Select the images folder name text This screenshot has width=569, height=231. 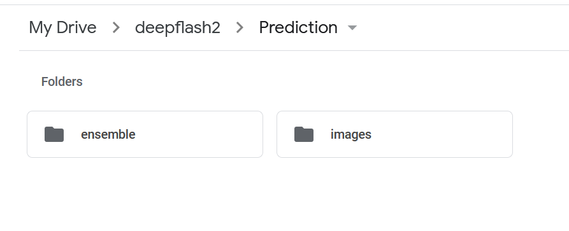tap(351, 134)
